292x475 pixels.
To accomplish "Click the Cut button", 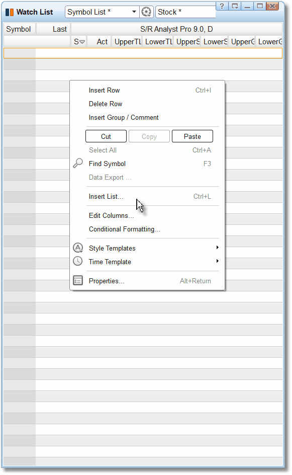I will pyautogui.click(x=106, y=136).
